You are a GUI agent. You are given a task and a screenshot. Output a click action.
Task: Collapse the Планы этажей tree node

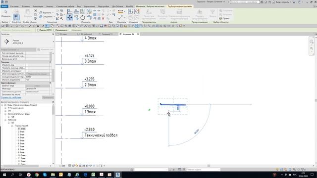coord(12,126)
